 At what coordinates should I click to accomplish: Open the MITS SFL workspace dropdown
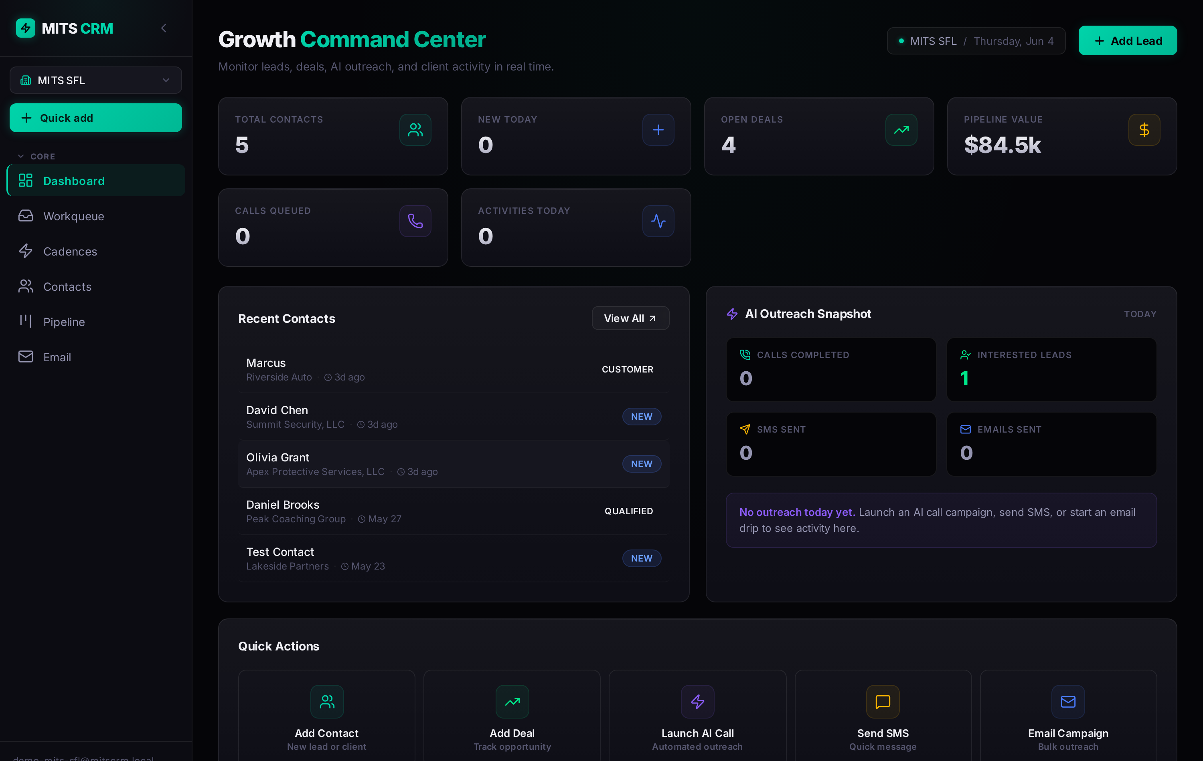point(96,80)
